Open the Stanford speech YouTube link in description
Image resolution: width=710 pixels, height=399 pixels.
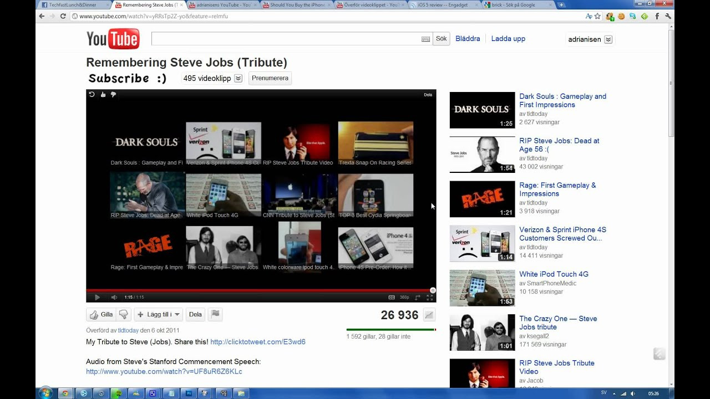pos(164,371)
